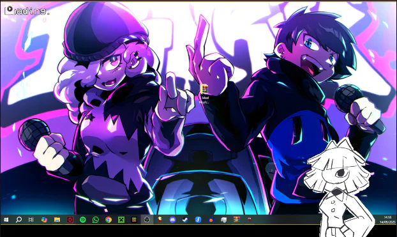Launch Google Chrome from the taskbar
Screen dimensions: 397x237
109,220
